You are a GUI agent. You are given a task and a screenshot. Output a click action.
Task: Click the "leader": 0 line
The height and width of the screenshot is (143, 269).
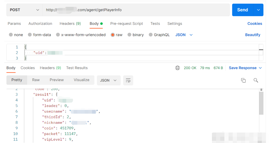[x=55, y=106]
